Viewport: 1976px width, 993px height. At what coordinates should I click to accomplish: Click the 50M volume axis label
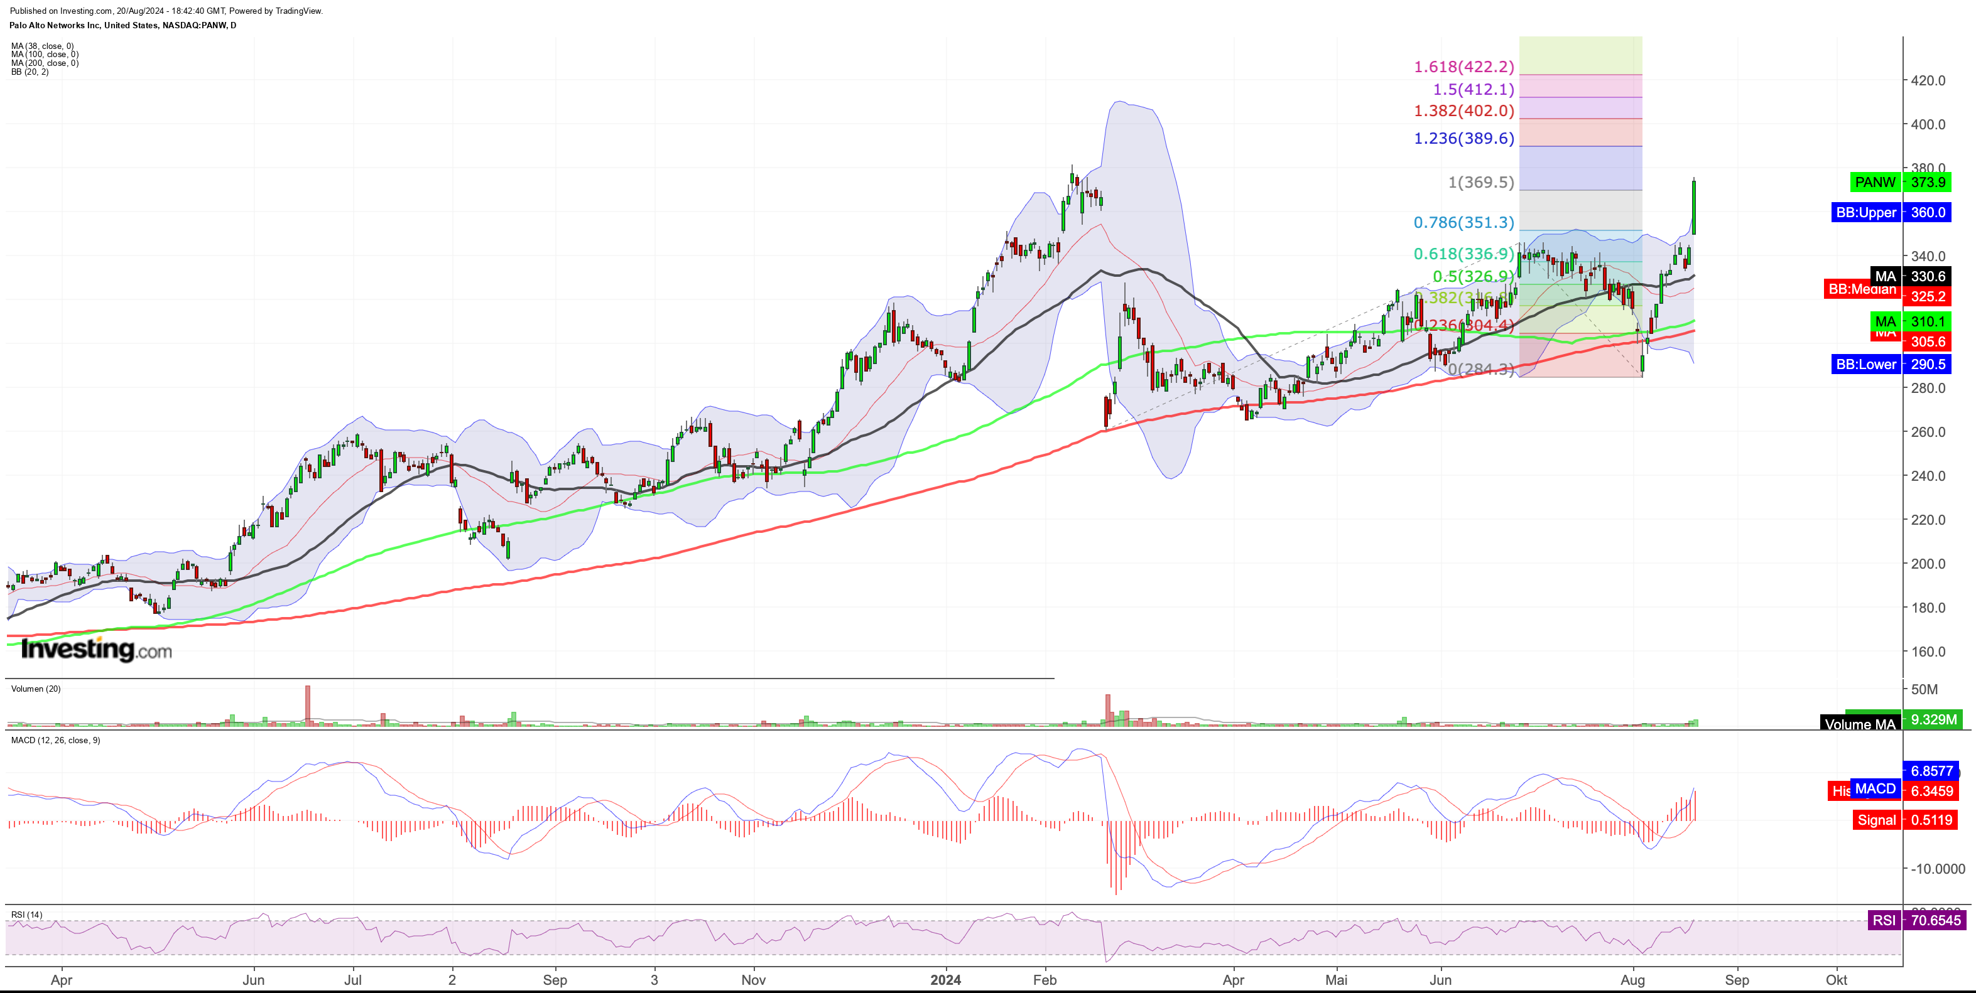1924,689
